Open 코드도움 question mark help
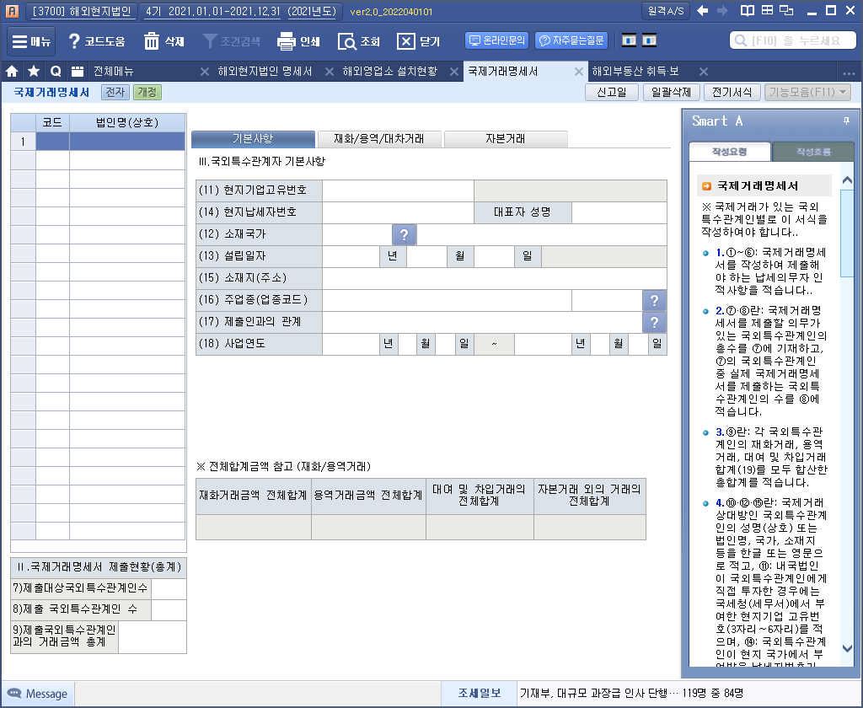This screenshot has height=708, width=863. click(96, 41)
